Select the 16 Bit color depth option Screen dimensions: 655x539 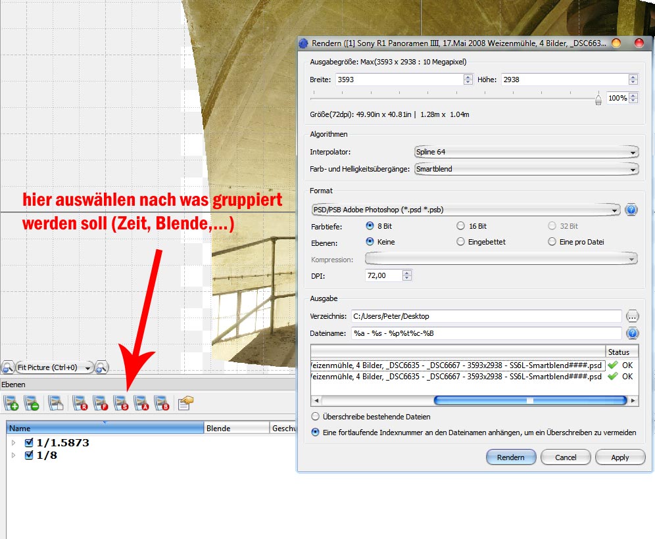(461, 226)
